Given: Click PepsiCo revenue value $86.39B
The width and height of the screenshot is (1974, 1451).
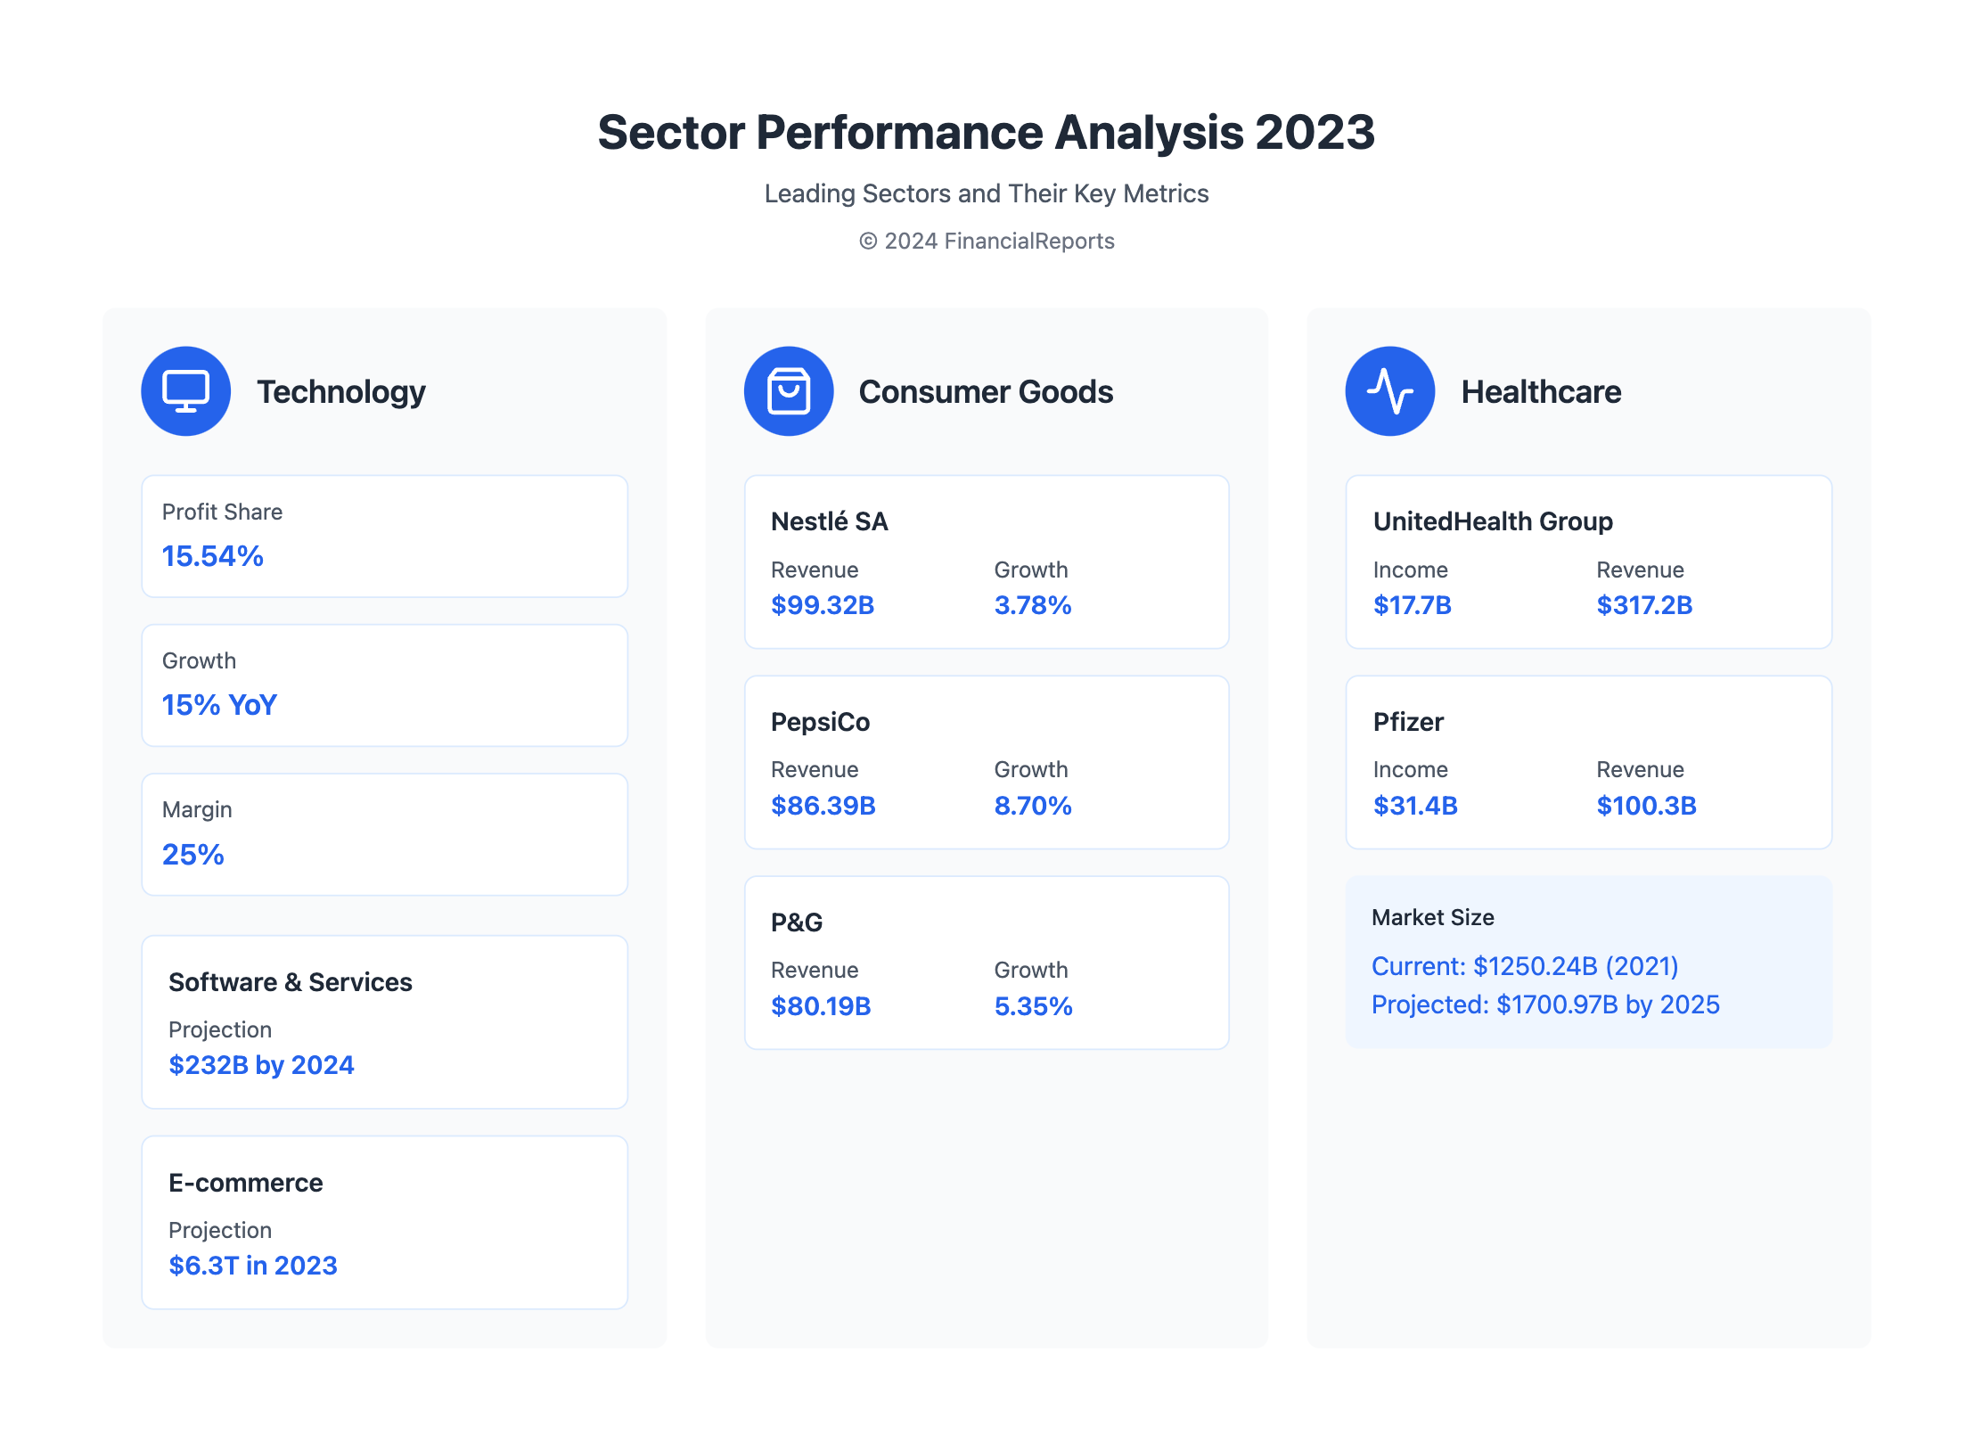Looking at the screenshot, I should coord(823,806).
